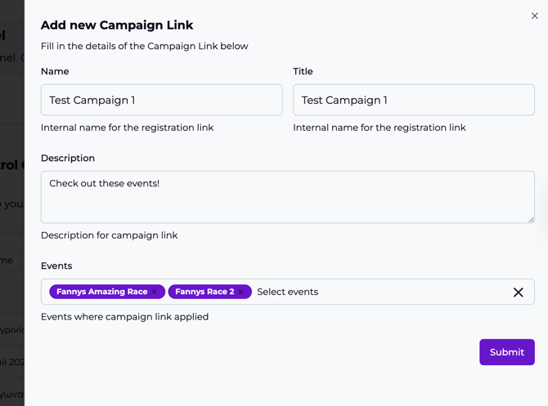Click the 'Events where campaign link applied' hint
Image resolution: width=548 pixels, height=406 pixels.
(124, 317)
